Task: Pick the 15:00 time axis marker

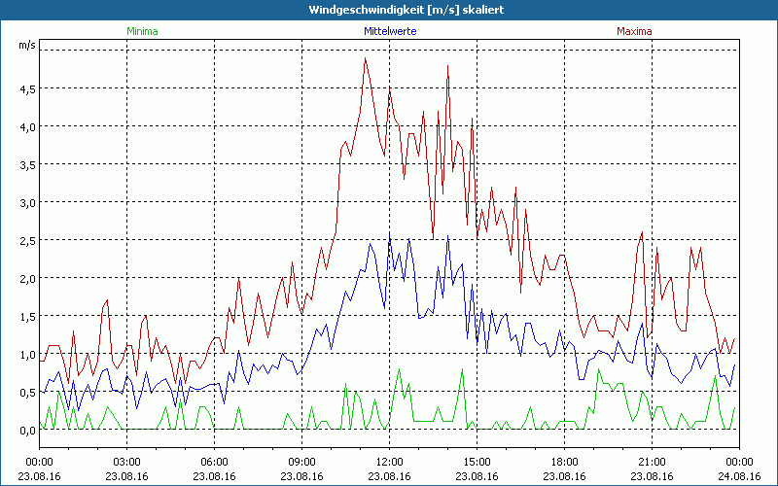Action: click(x=477, y=462)
